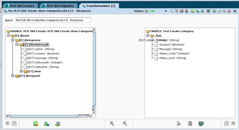Click the gray tools icon in header toolbar
The image size is (239, 130).
click(219, 11)
